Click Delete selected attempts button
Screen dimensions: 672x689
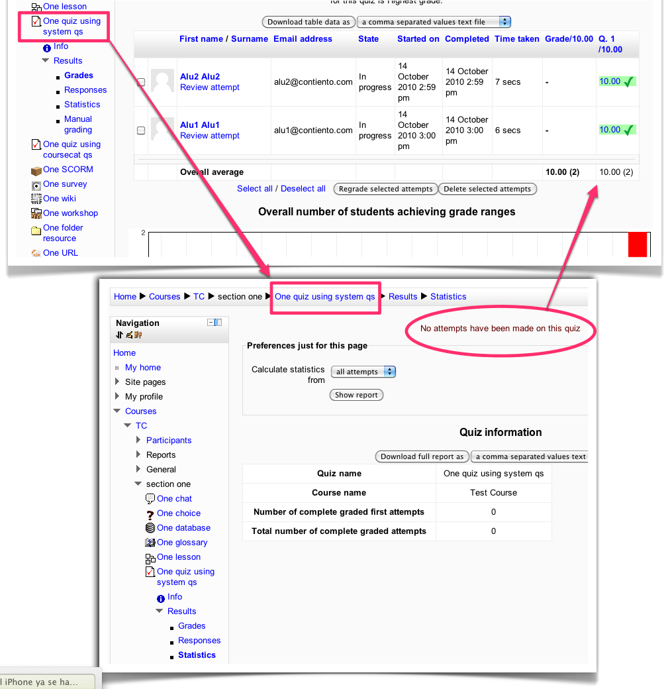pos(487,189)
